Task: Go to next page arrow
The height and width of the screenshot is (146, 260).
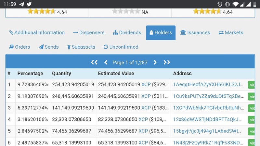Action: (x=155, y=62)
